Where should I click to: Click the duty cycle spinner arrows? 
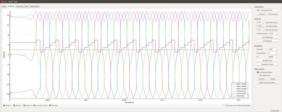coord(263,22)
